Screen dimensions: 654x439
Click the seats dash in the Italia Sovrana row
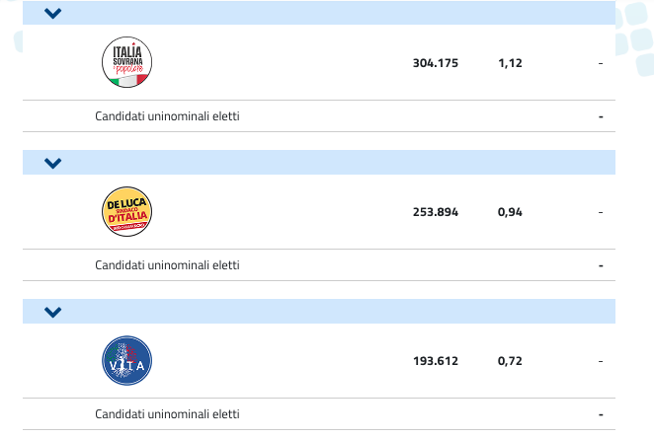(x=600, y=63)
